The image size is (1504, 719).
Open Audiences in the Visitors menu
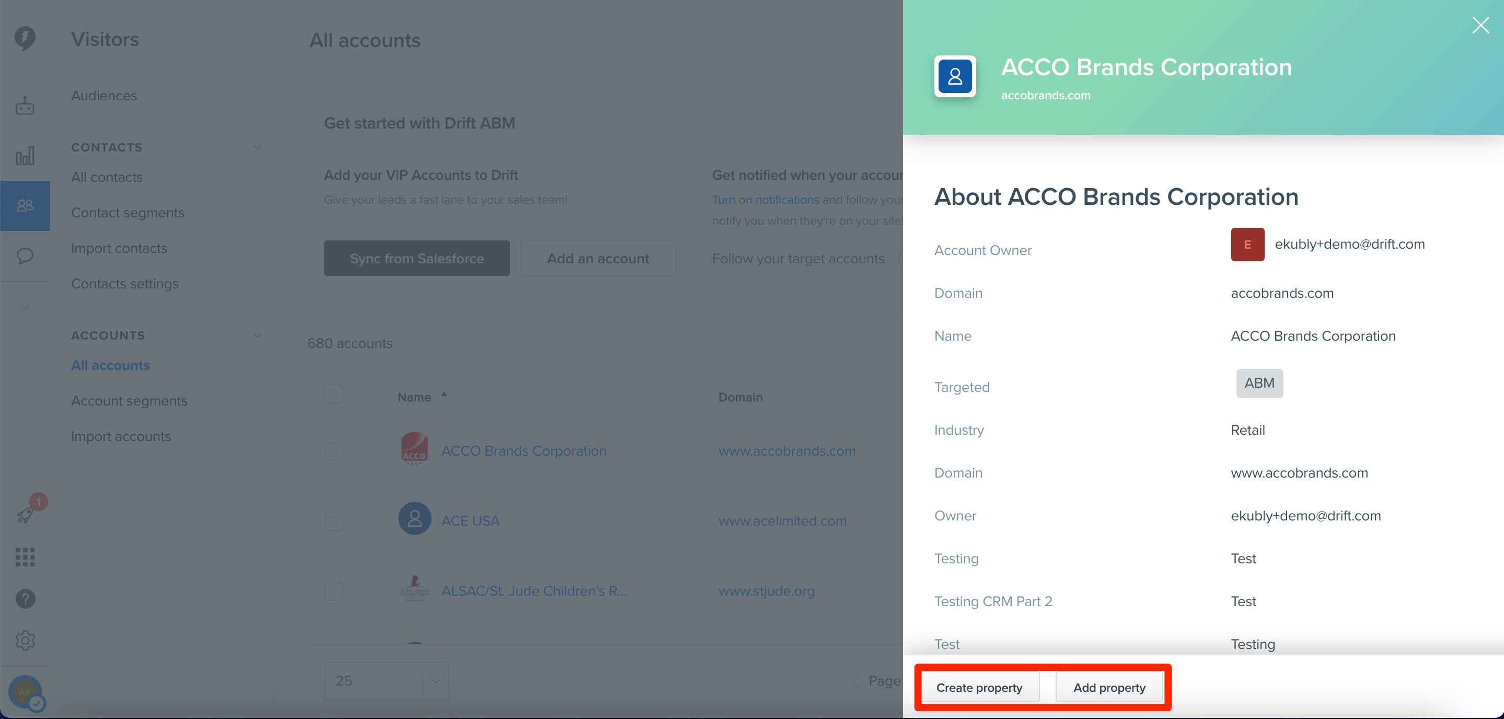(x=104, y=96)
